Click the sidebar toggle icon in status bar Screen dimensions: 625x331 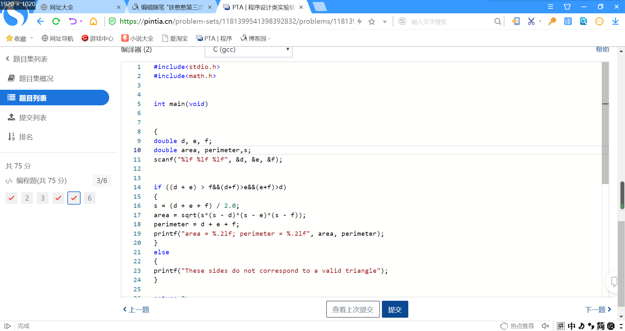(8, 326)
